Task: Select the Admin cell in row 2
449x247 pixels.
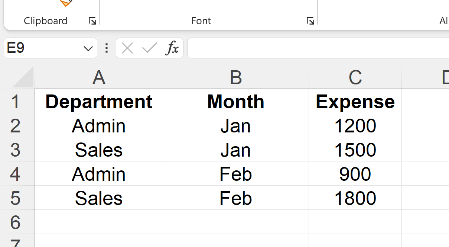Action: click(x=99, y=125)
